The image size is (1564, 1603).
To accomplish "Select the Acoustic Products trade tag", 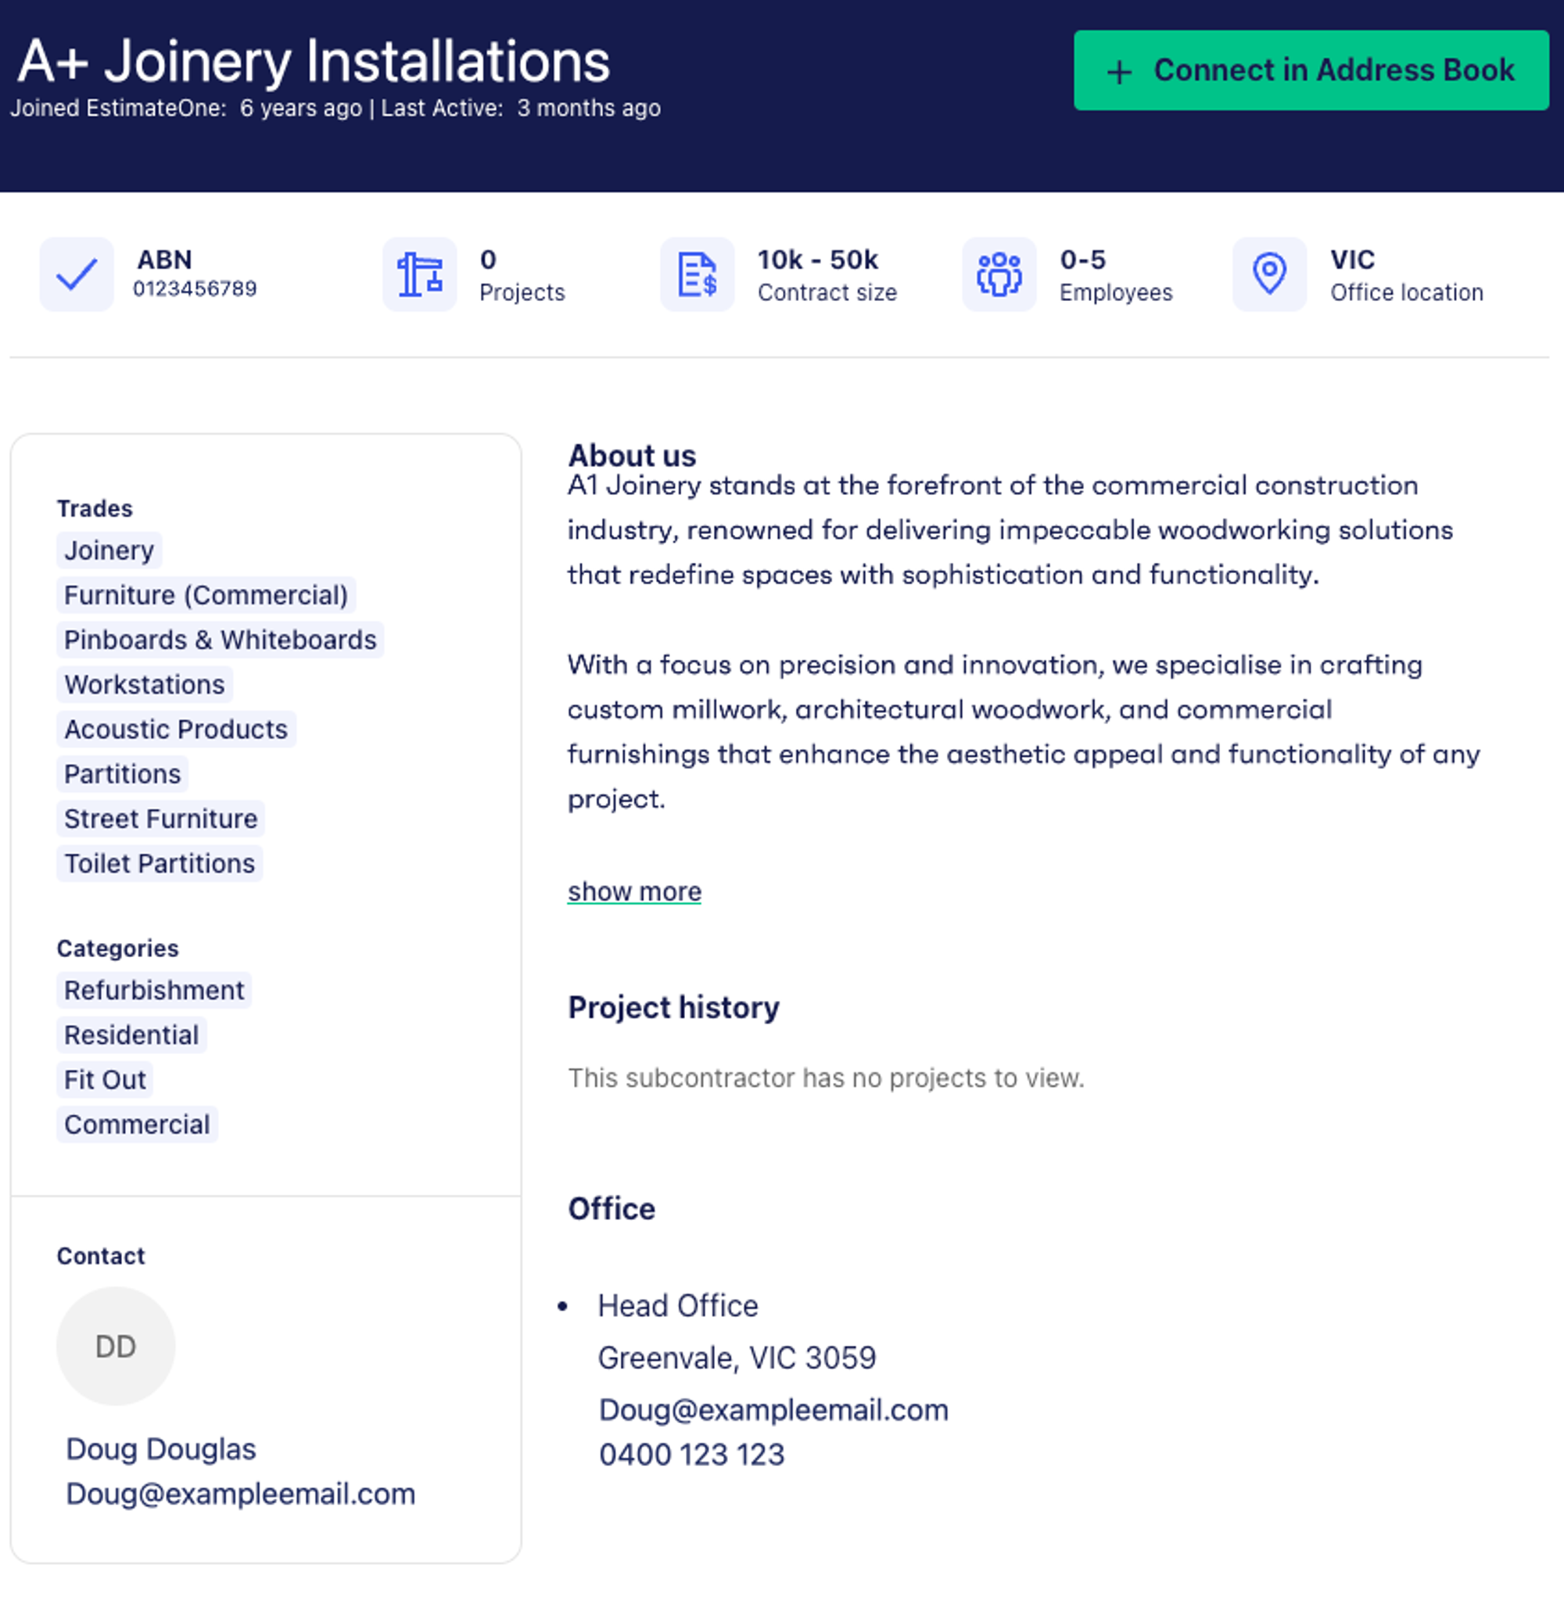I will [x=174, y=729].
